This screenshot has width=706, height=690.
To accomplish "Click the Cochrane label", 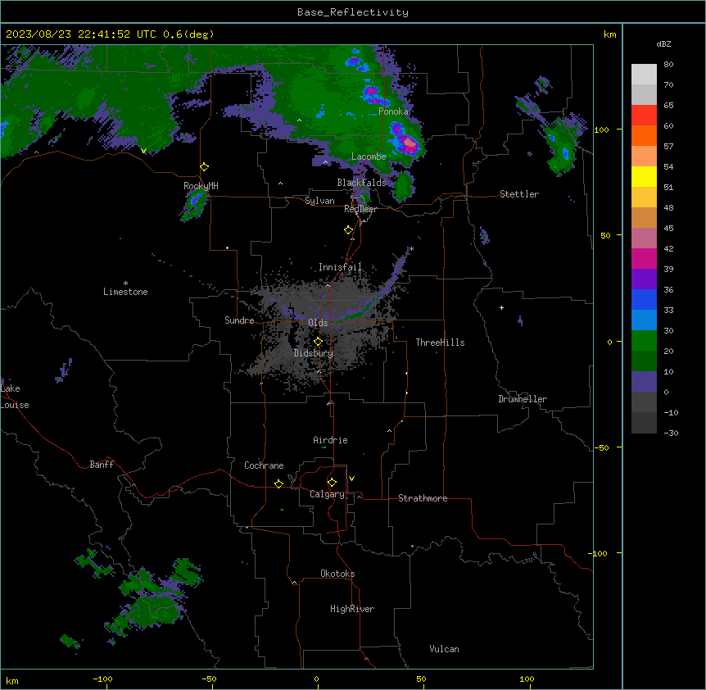I will pyautogui.click(x=264, y=465).
